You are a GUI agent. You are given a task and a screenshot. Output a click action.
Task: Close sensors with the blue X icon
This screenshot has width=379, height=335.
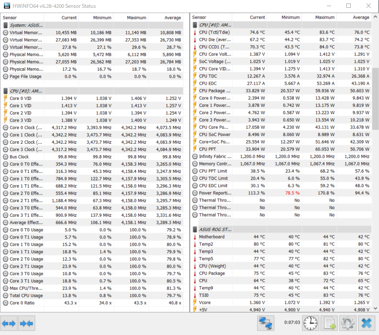[x=366, y=323]
